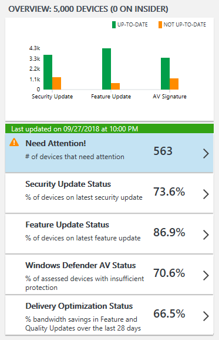
Task: Select the orange AV Signature bar
Action: point(174,84)
